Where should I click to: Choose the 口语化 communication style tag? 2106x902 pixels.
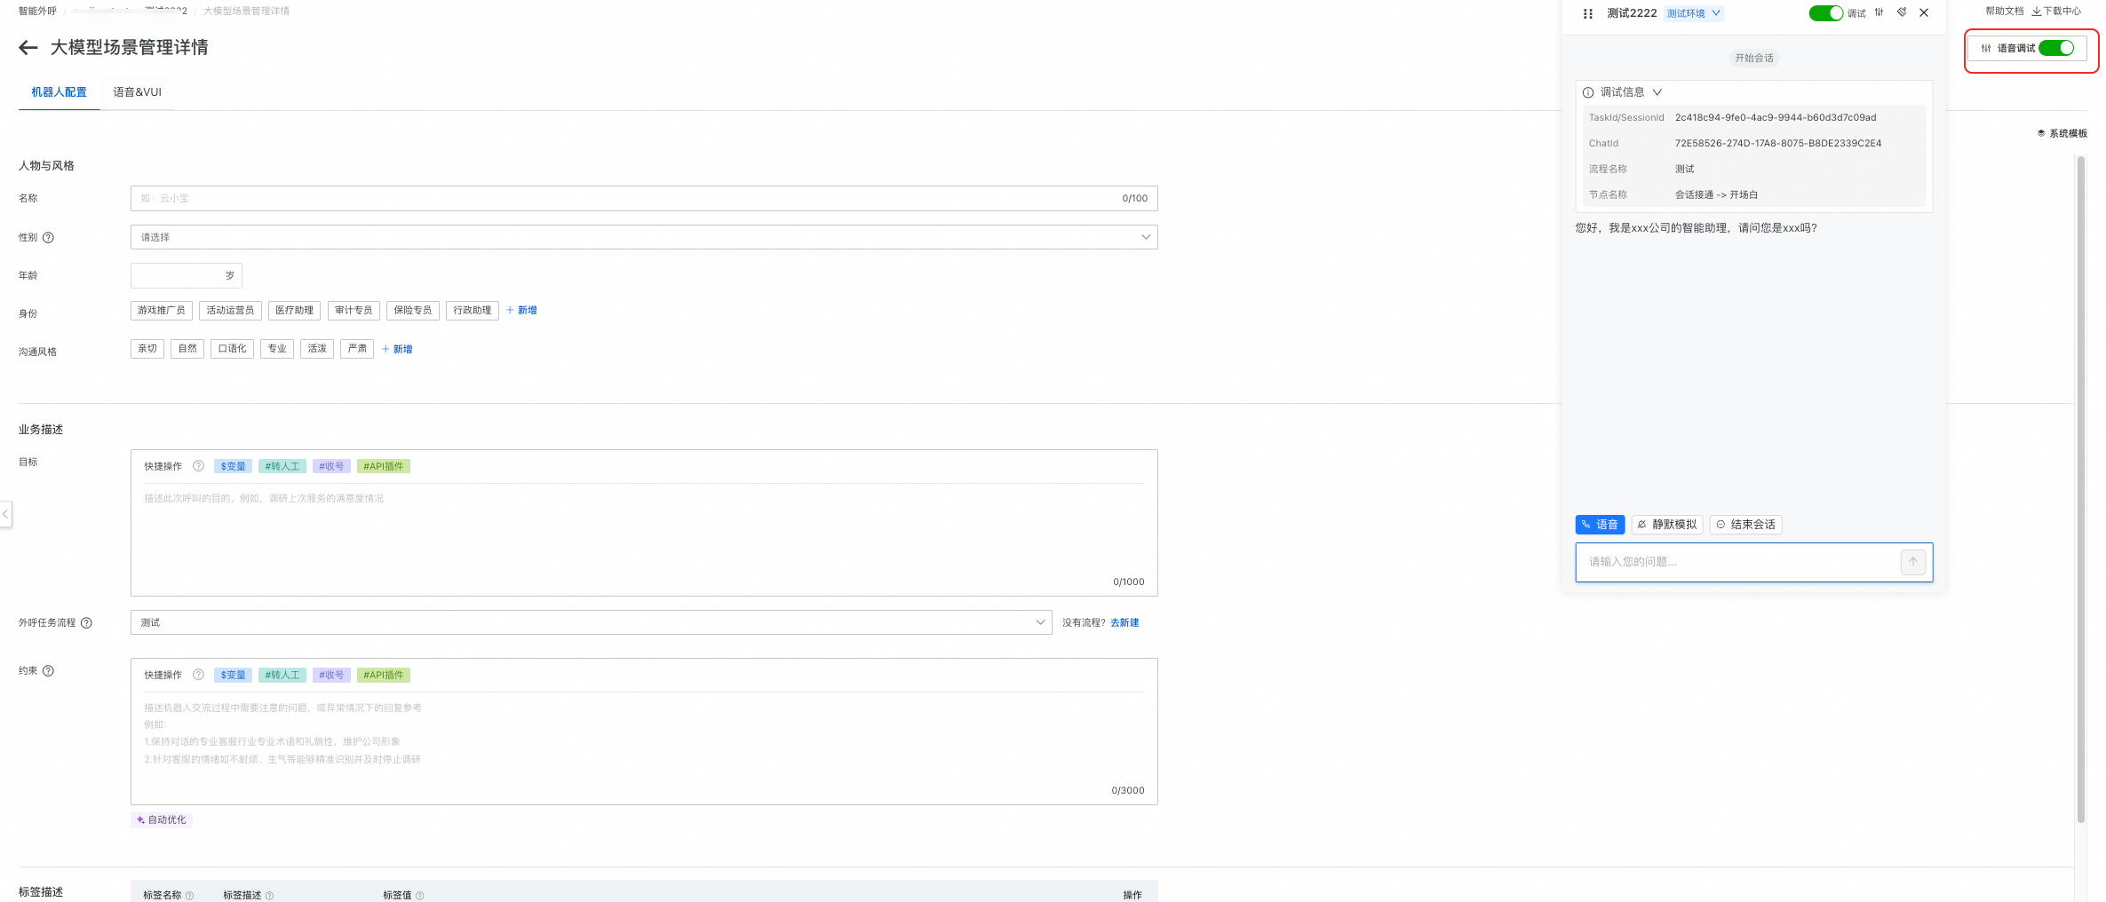(x=232, y=349)
